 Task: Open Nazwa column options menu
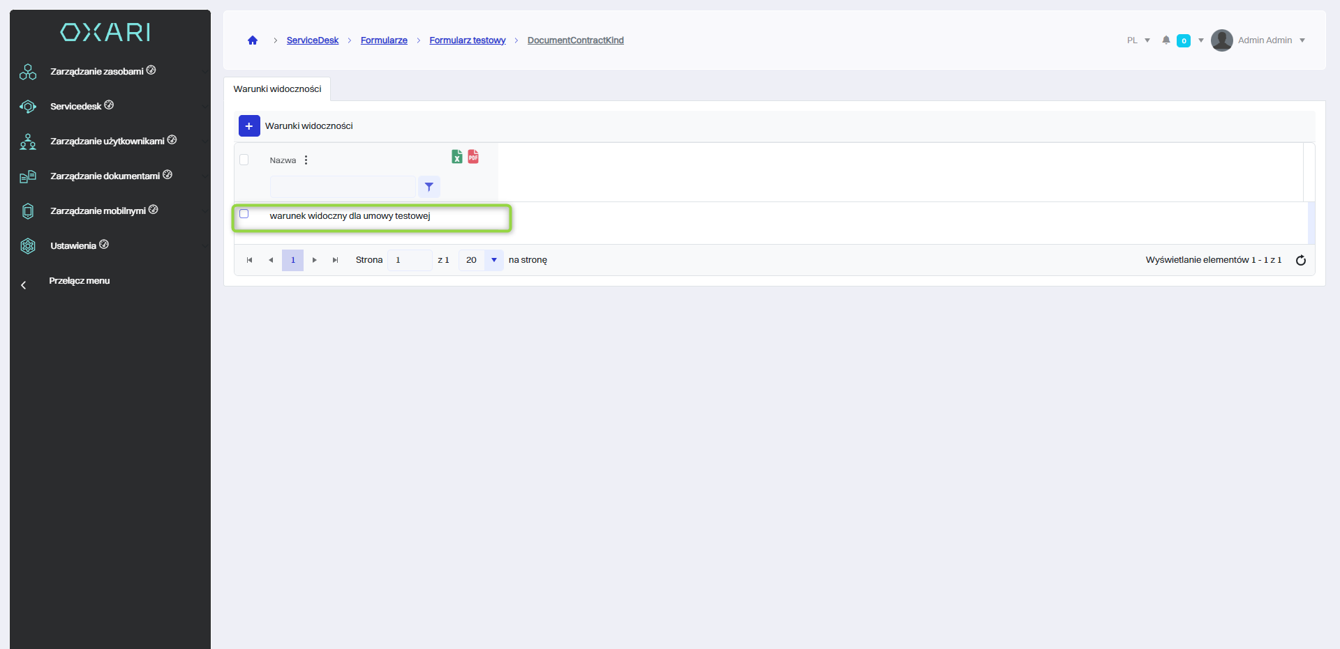click(306, 160)
